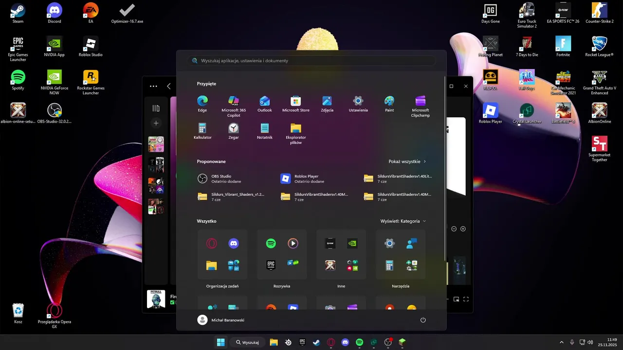623x350 pixels.
Task: Select Fortnite desktop shortcut
Action: click(x=563, y=47)
